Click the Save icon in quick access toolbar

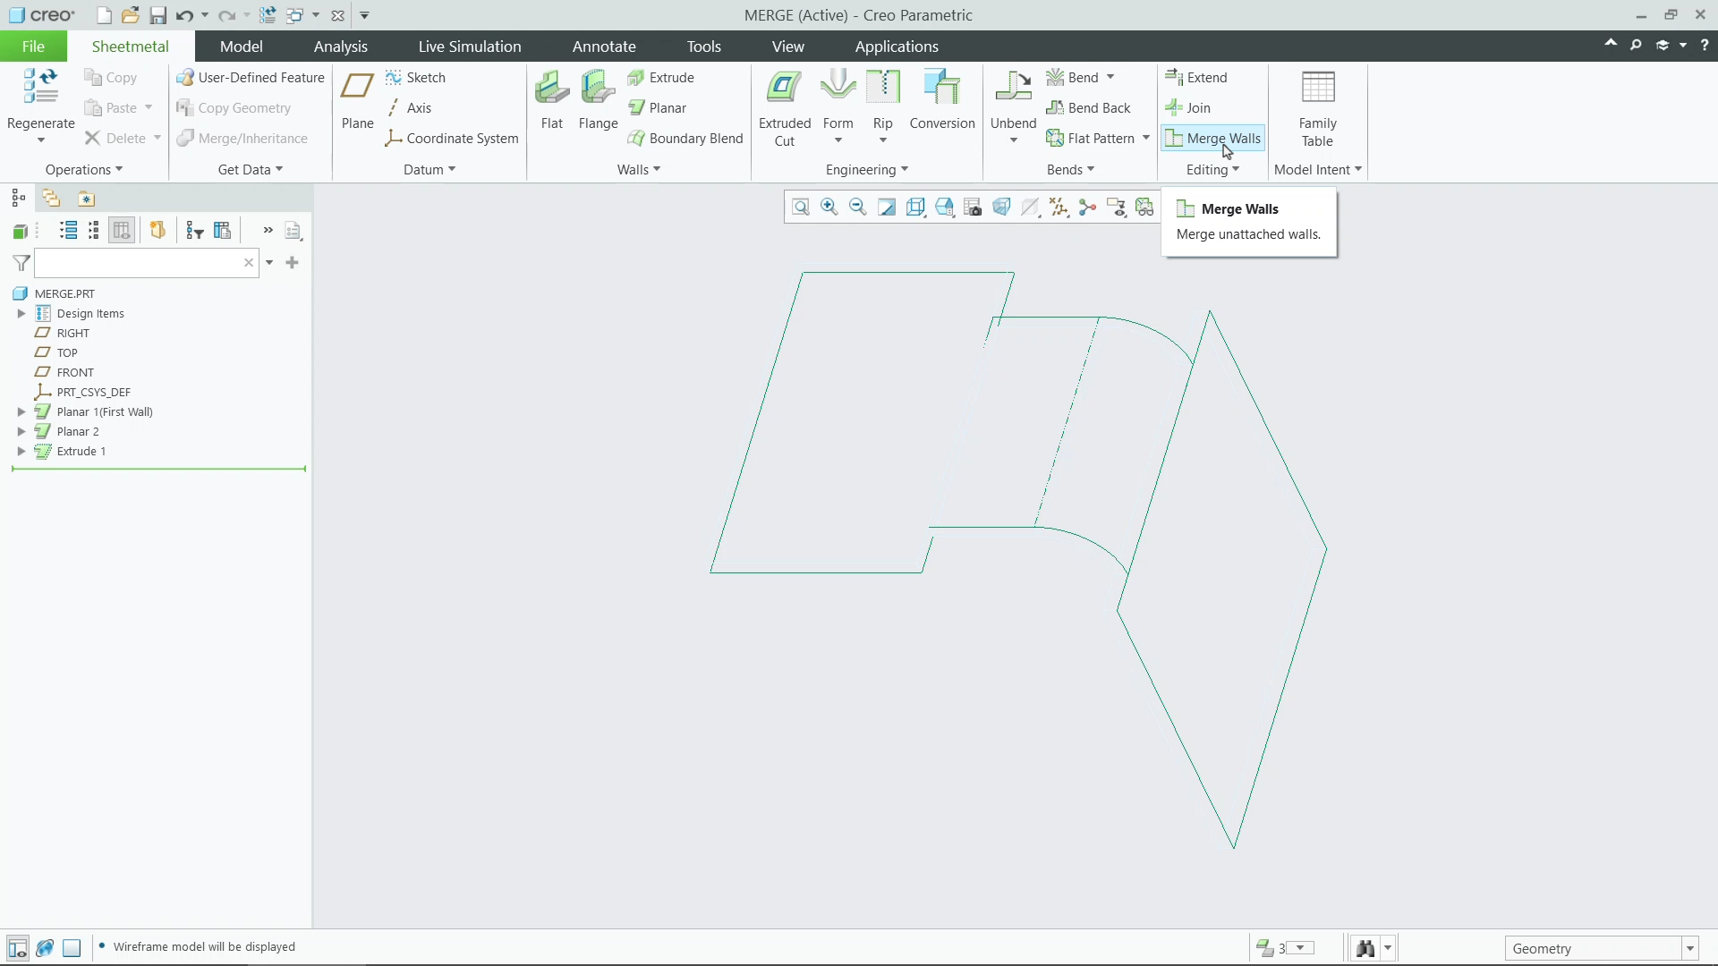click(157, 15)
